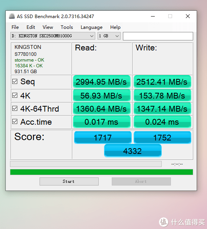Click the green overall progress bar
207x229 pixels.
(x=102, y=172)
